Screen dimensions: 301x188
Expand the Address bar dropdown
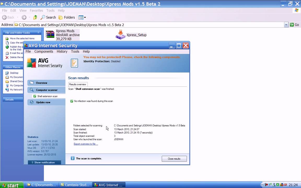286,25
